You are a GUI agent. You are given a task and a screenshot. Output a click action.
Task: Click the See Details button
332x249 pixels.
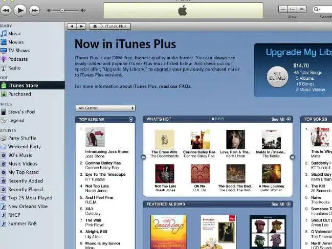click(x=278, y=76)
